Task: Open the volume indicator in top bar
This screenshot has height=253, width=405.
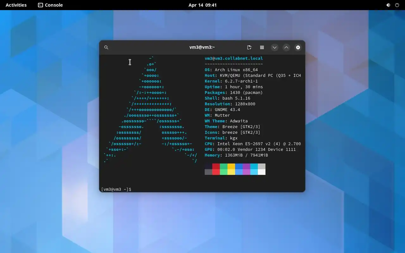Action: point(388,5)
